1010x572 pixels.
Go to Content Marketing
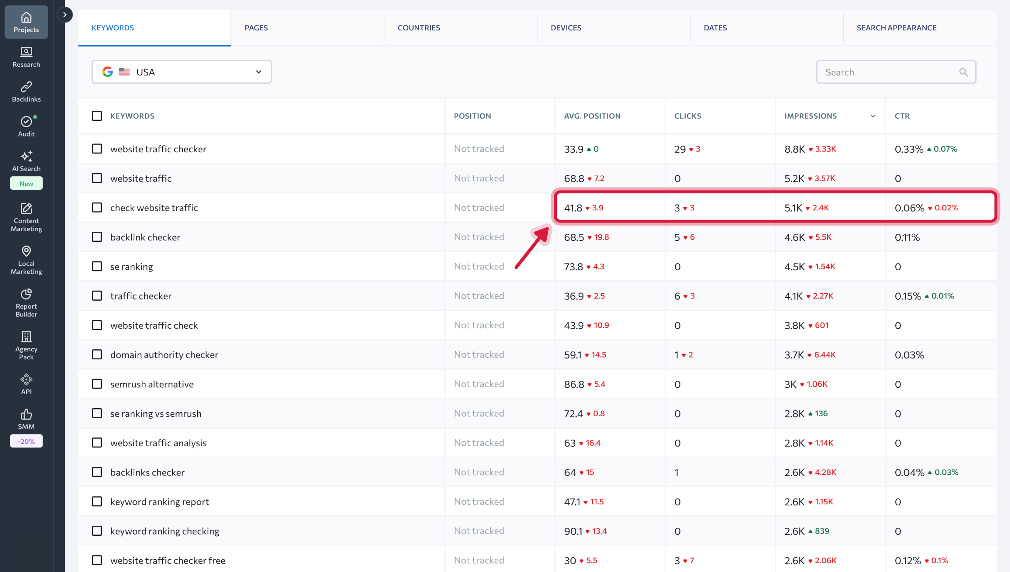pyautogui.click(x=26, y=217)
